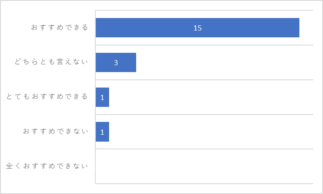The width and height of the screenshot is (323, 194).
Task: Click the おすすめできる axis label
Action: (60, 27)
